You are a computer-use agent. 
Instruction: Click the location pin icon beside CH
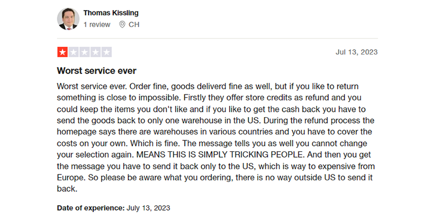pos(123,24)
